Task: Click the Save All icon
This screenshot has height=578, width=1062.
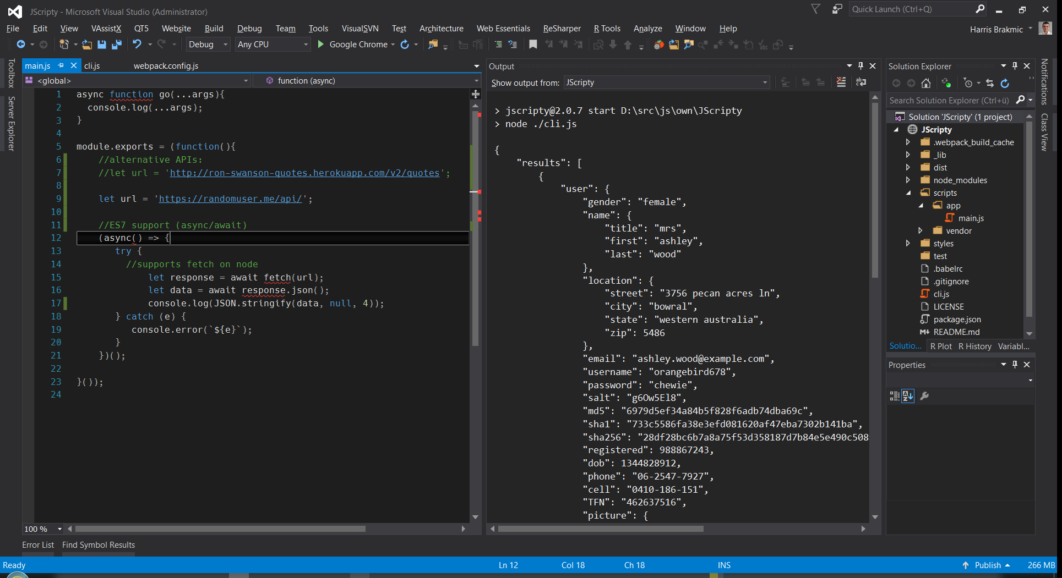Action: click(117, 45)
